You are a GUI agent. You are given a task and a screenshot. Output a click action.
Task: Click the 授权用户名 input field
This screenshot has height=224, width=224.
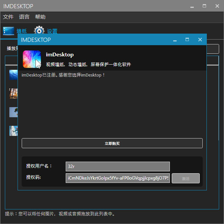pyautogui.click(x=118, y=167)
